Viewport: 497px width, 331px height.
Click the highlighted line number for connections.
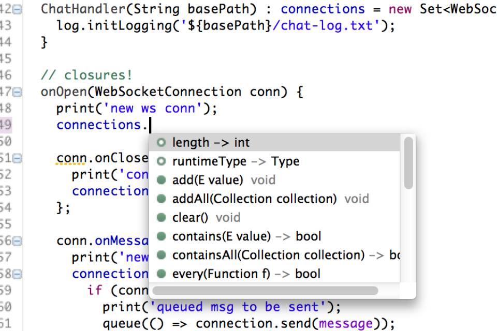click(6, 125)
